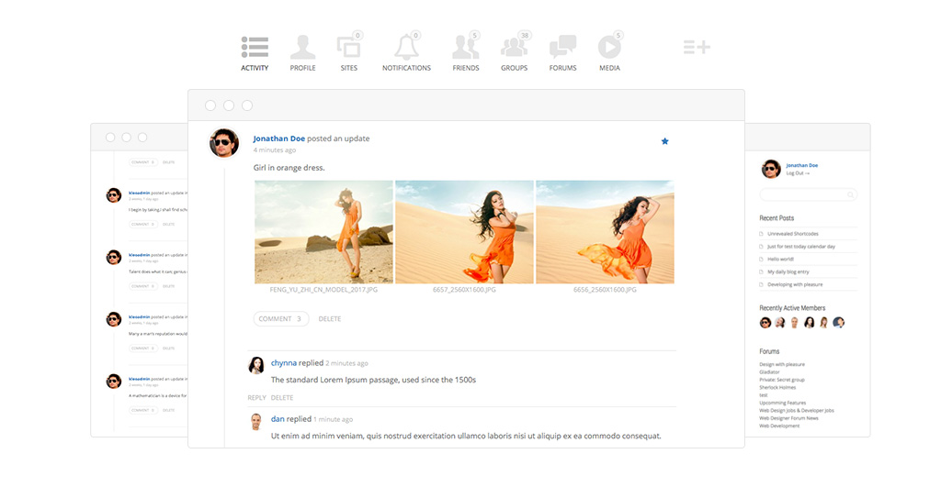Click the Comment 3 button

pyautogui.click(x=280, y=319)
